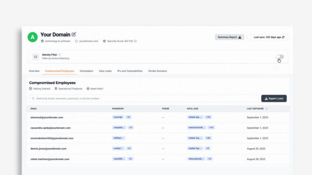Click the Security Score info icon
This screenshot has height=175, width=312.
click(x=136, y=41)
